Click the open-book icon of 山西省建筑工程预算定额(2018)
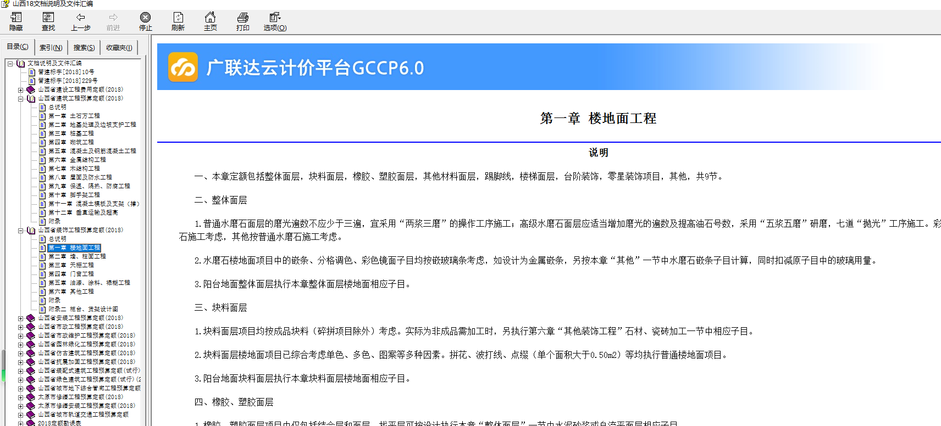The height and width of the screenshot is (426, 941). pyautogui.click(x=31, y=98)
